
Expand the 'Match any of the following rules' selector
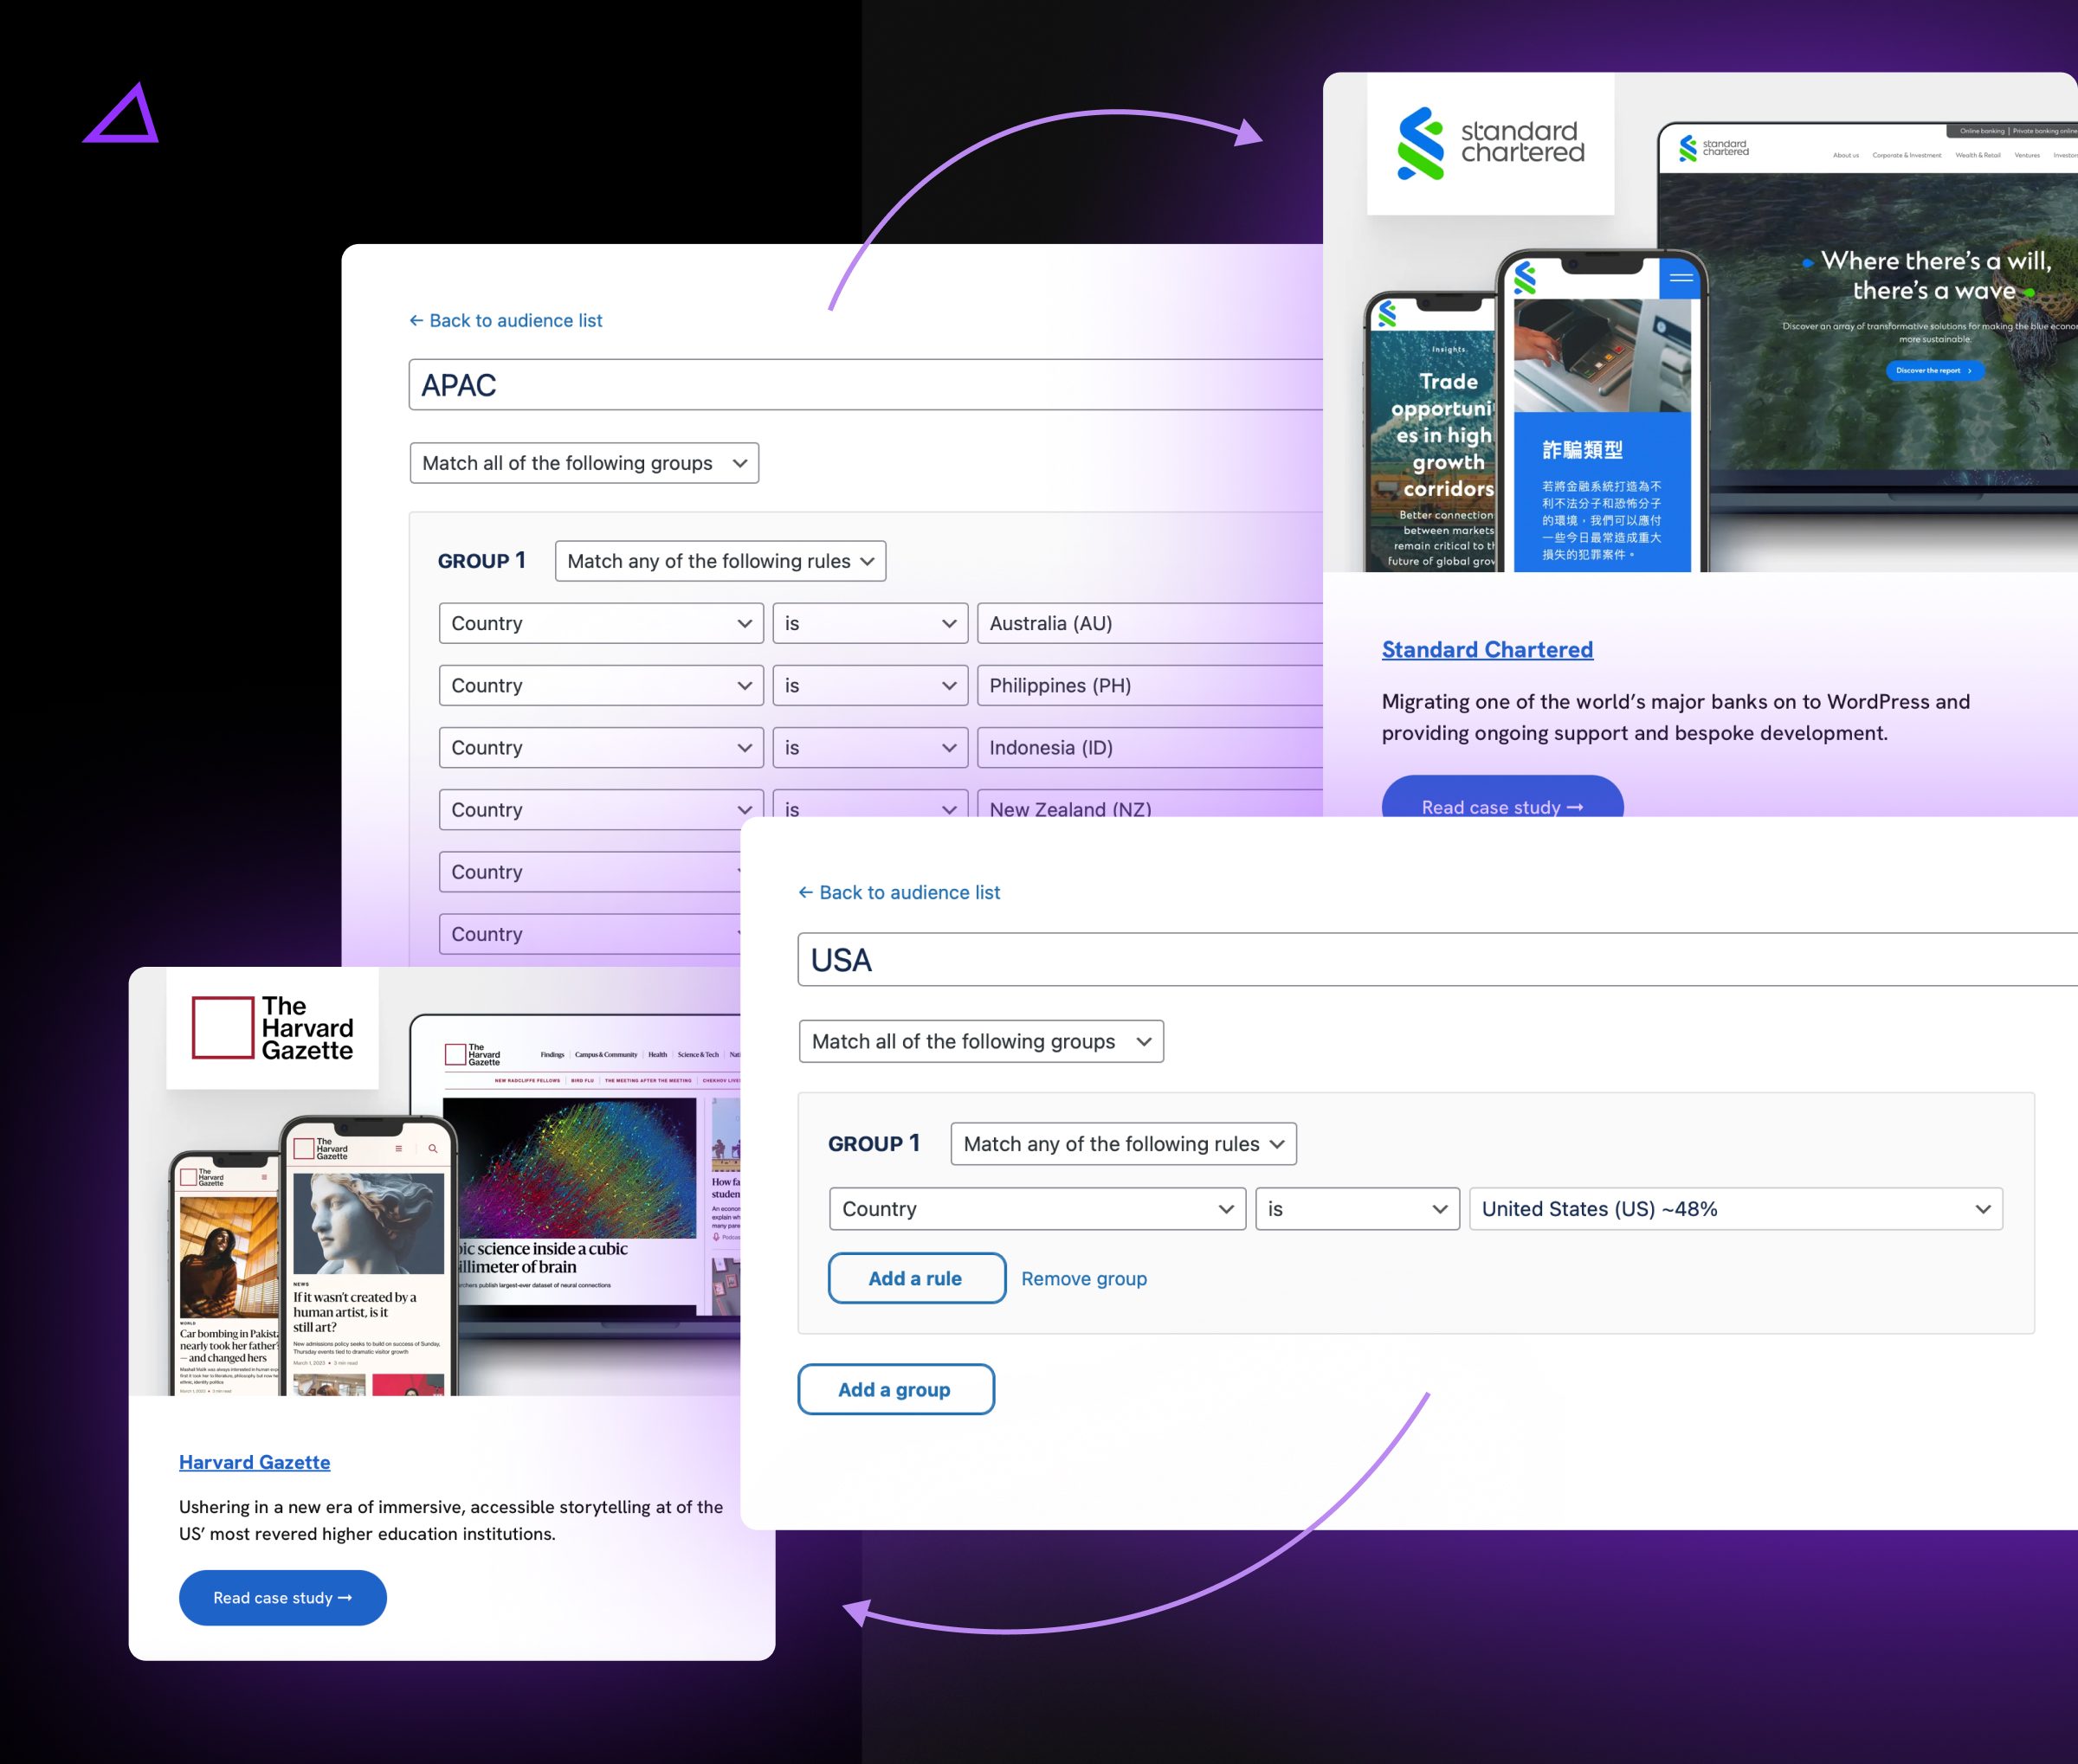click(1122, 1143)
